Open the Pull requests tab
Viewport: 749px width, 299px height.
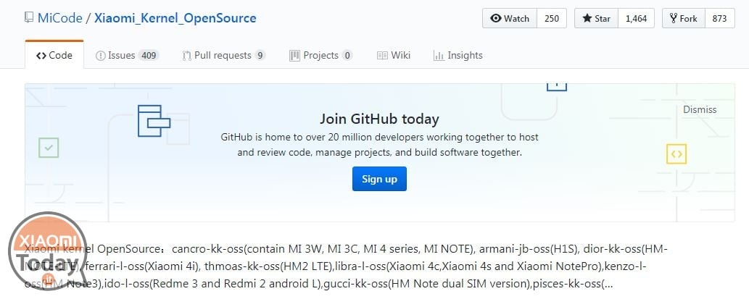[x=224, y=55]
